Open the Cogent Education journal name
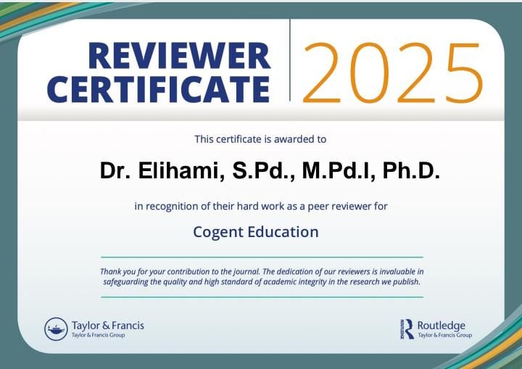This screenshot has width=522, height=369. tap(255, 232)
